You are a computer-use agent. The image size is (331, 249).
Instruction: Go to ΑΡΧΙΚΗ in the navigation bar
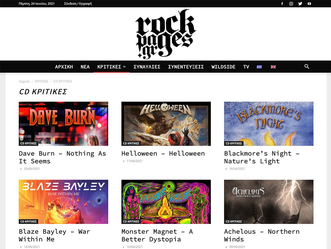(x=64, y=67)
